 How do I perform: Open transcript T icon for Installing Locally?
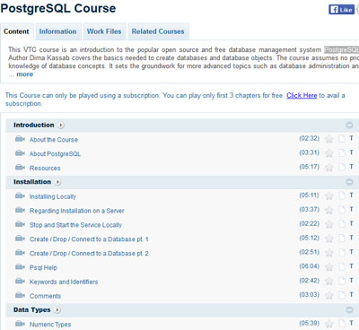[x=351, y=195]
